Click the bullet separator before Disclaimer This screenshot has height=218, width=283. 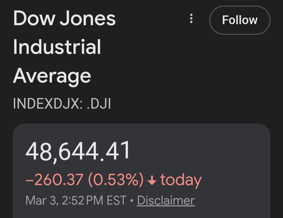click(x=132, y=201)
